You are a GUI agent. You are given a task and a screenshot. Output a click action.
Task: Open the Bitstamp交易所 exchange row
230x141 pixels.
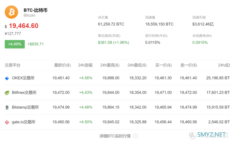pos(115,107)
